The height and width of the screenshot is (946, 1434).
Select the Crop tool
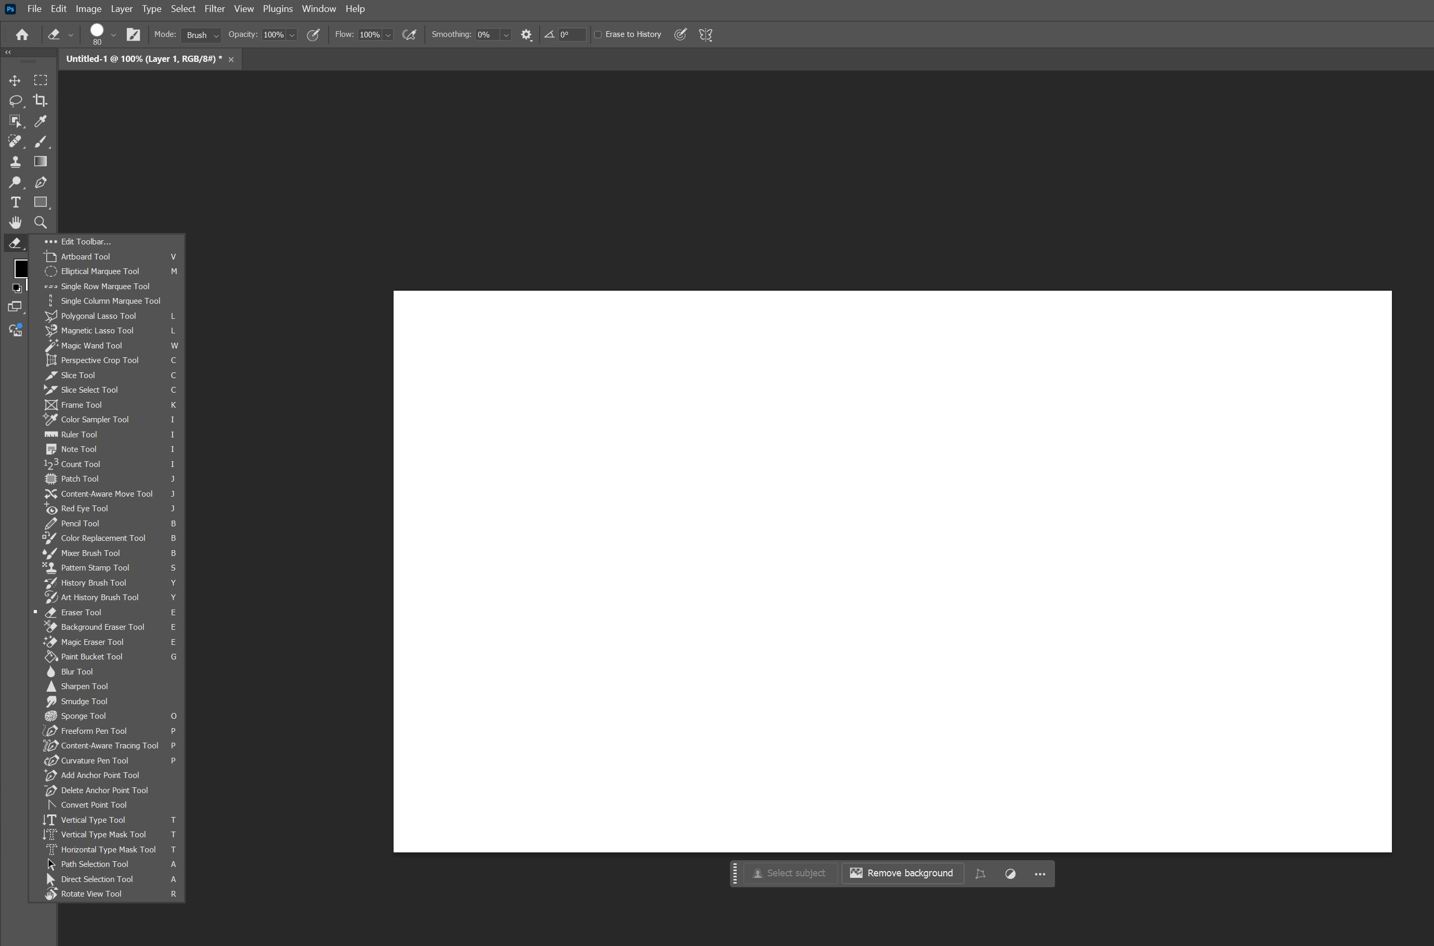pos(41,101)
